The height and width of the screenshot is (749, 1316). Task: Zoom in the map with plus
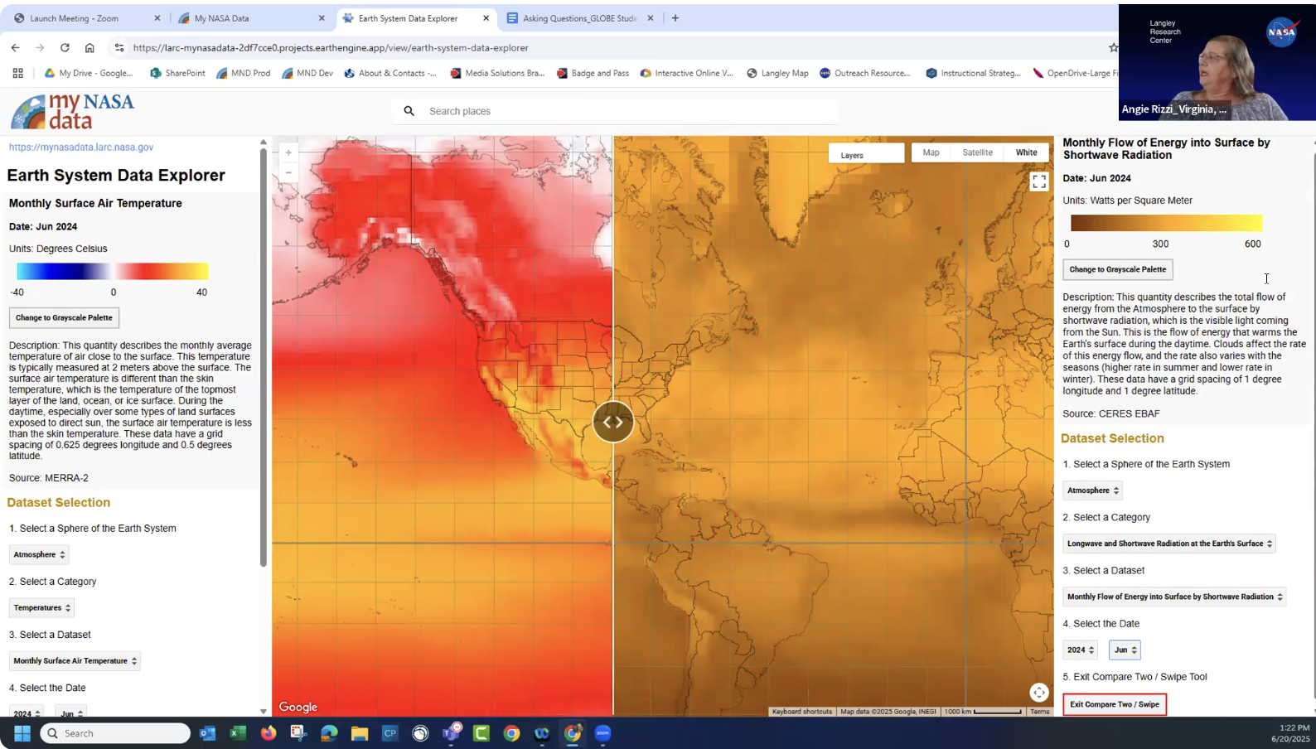(288, 152)
